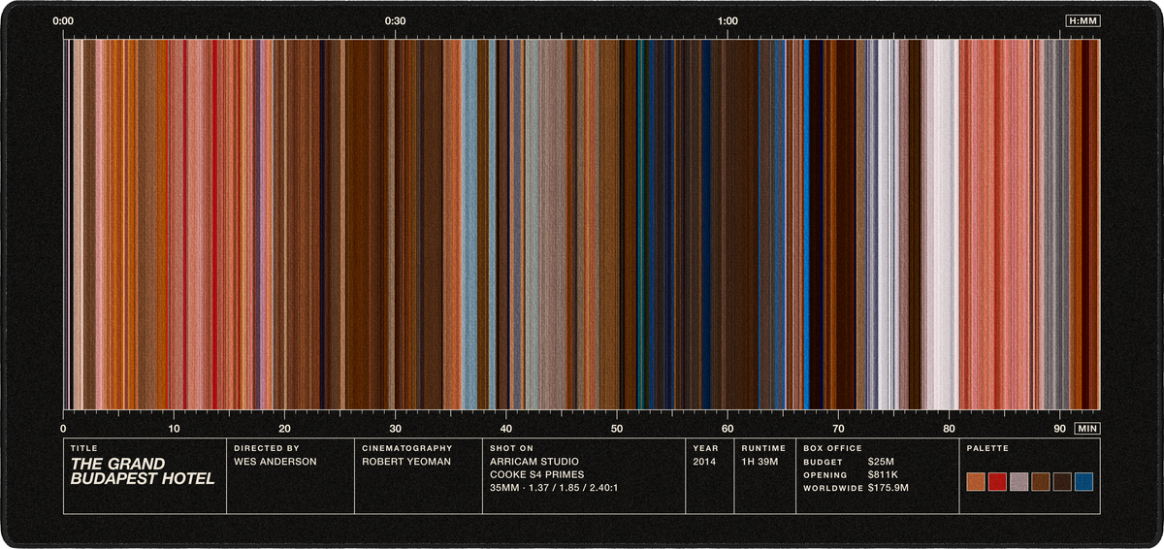Click the "ARRICAM STUDIO" camera text
The height and width of the screenshot is (549, 1164).
point(535,462)
